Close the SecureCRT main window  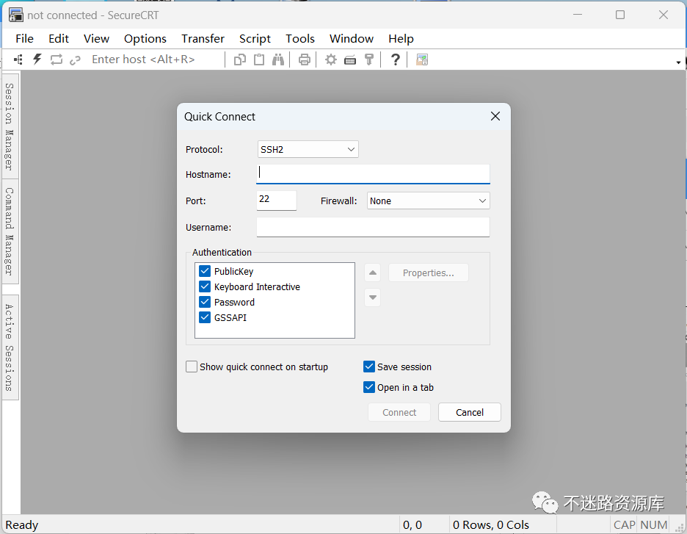coord(664,15)
